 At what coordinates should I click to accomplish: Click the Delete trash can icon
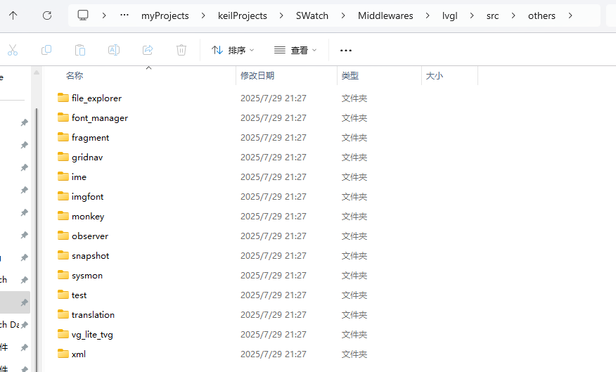[x=181, y=50]
